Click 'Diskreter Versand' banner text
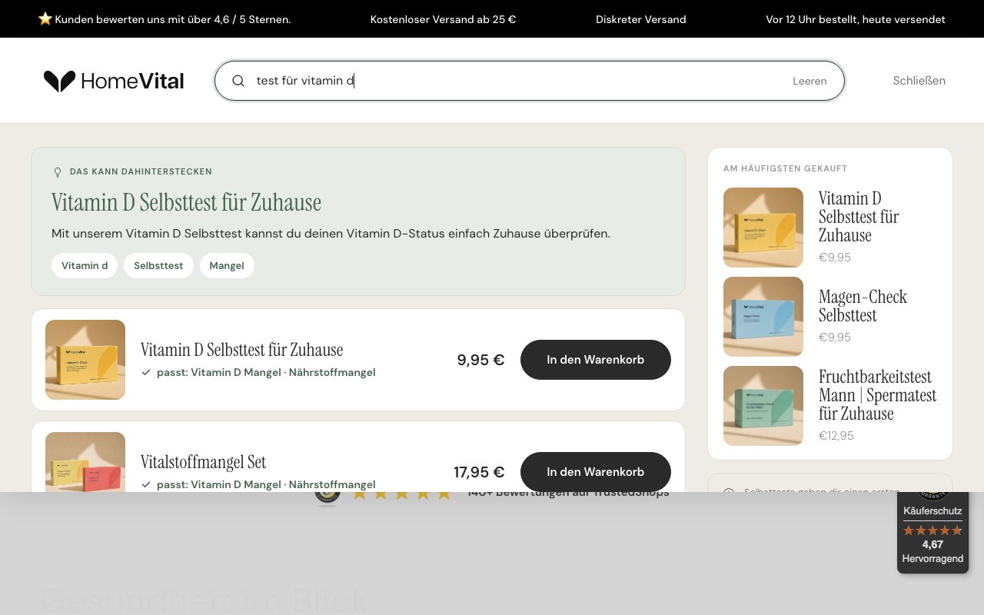Image resolution: width=984 pixels, height=615 pixels. 641,19
